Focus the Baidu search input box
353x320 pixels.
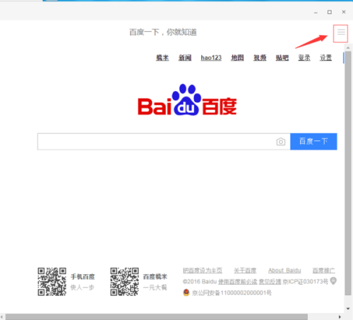tap(164, 142)
